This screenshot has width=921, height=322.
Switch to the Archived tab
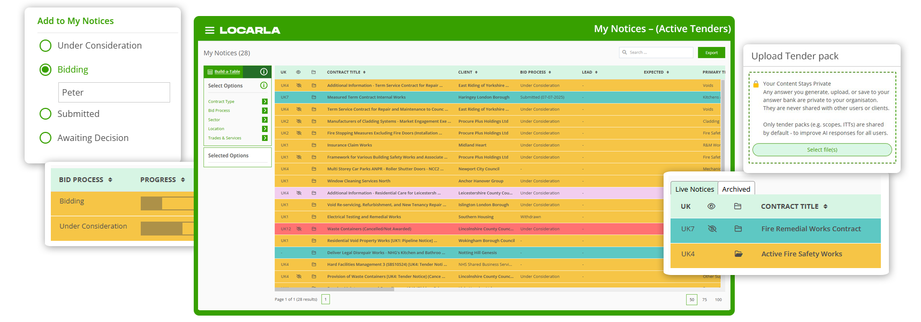coord(736,189)
